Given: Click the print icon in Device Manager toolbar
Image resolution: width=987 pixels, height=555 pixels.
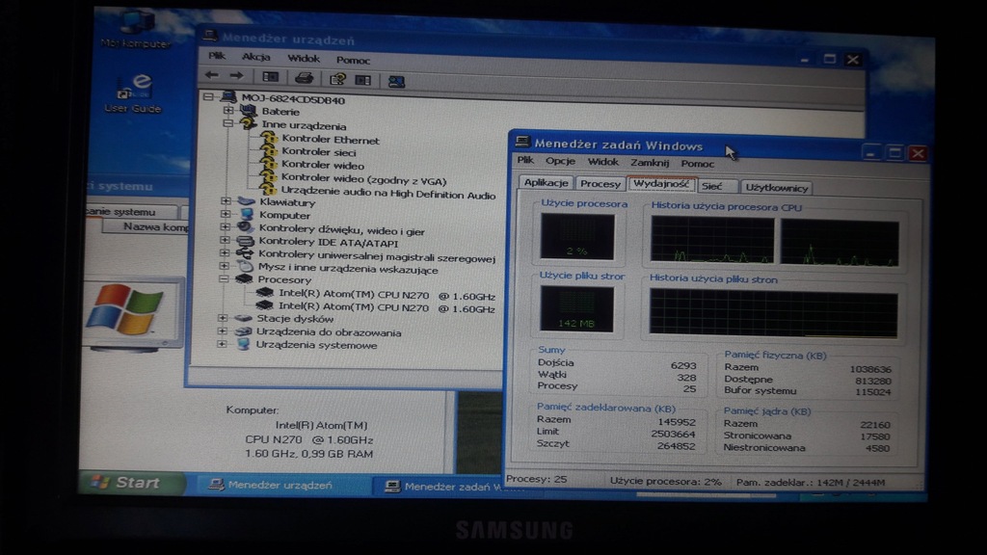Looking at the screenshot, I should pos(304,78).
